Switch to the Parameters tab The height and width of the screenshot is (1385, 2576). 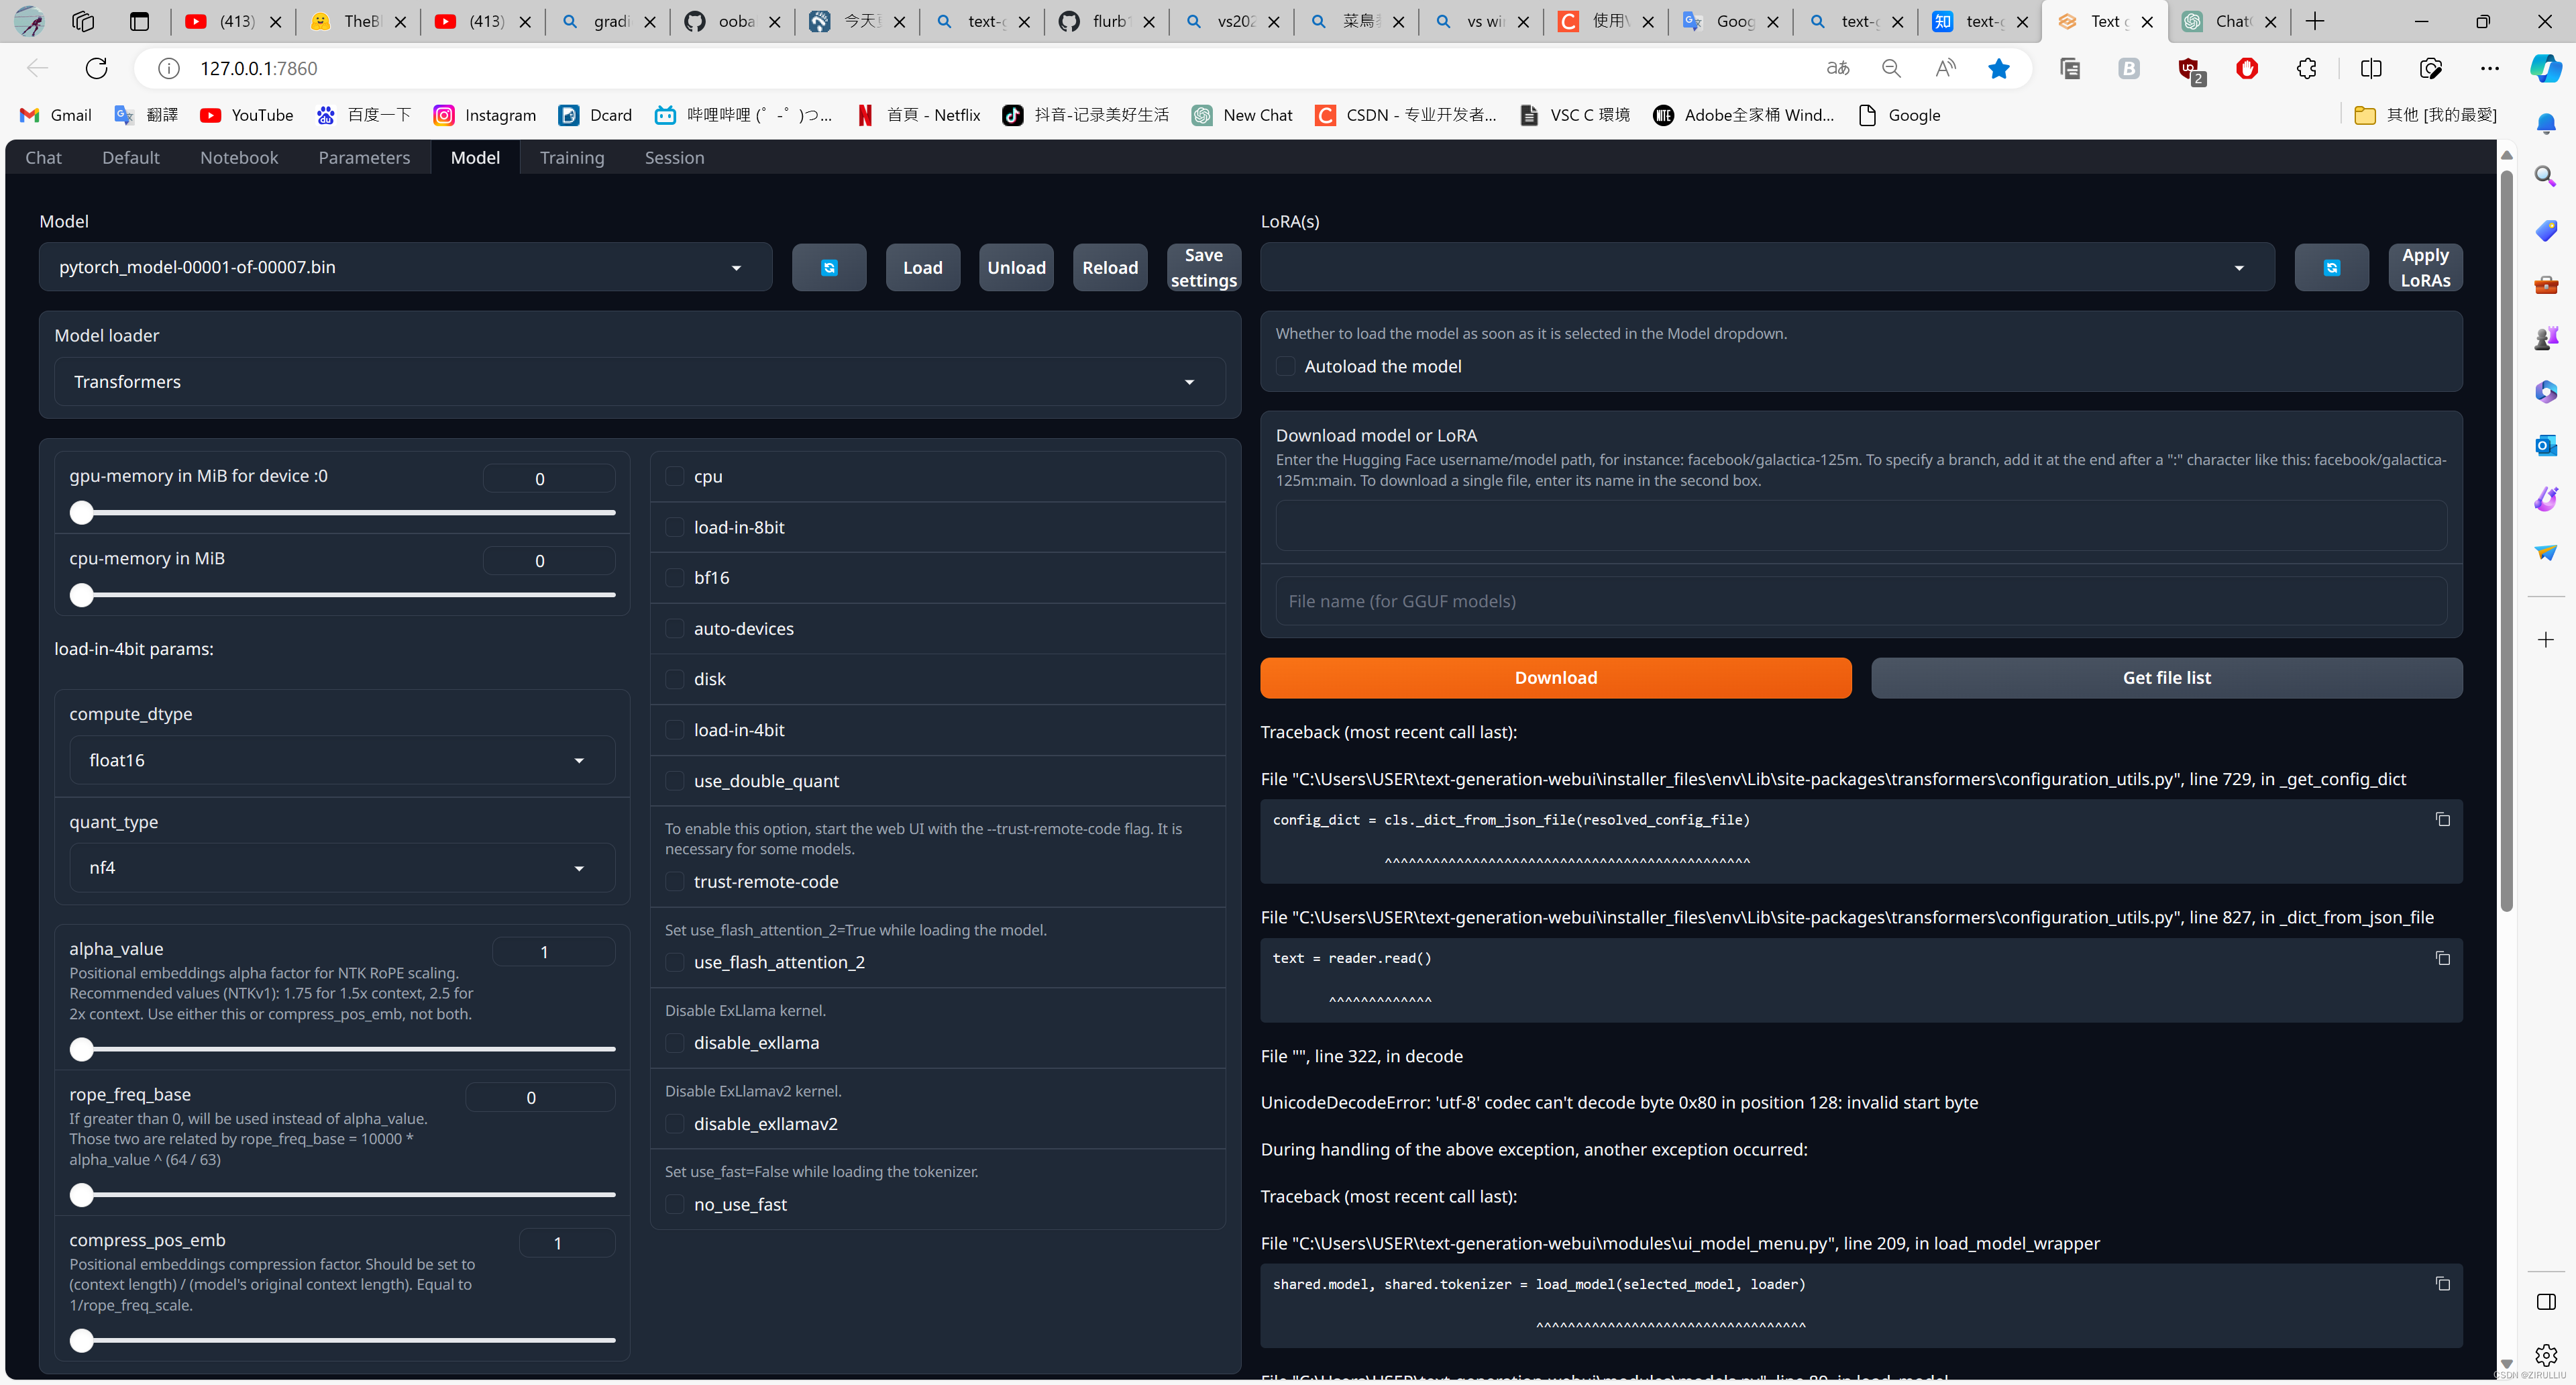[x=364, y=158]
